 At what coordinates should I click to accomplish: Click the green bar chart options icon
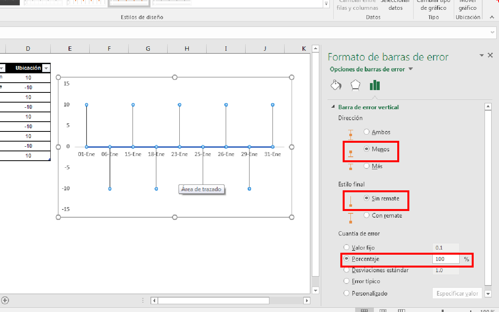pyautogui.click(x=374, y=85)
